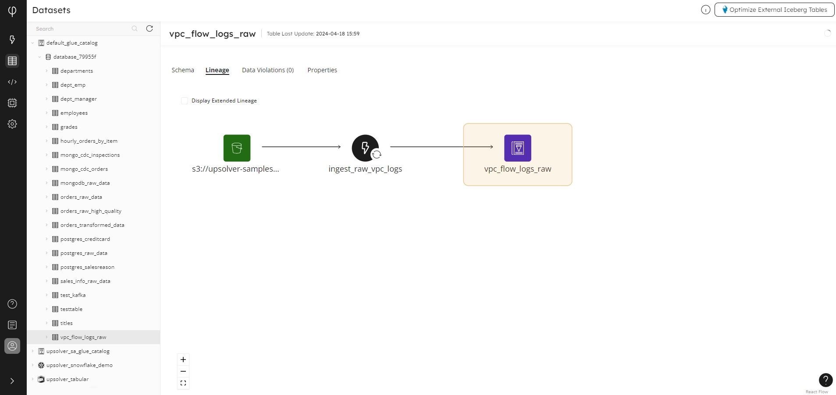Viewport: 836px width, 395px height.
Task: Click the dataset Search input field
Action: click(x=81, y=29)
